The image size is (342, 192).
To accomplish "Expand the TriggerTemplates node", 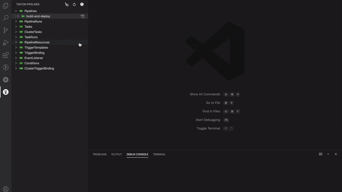I will (x=16, y=47).
